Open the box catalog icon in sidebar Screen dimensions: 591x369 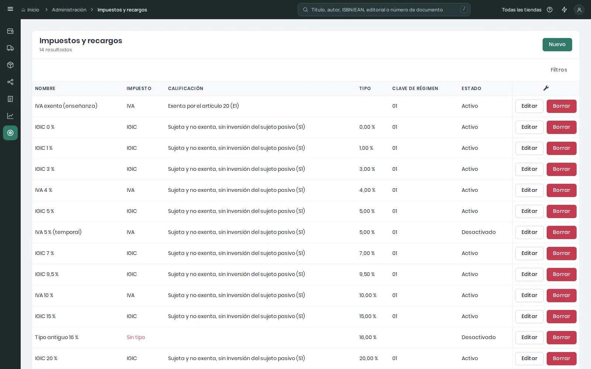click(10, 65)
